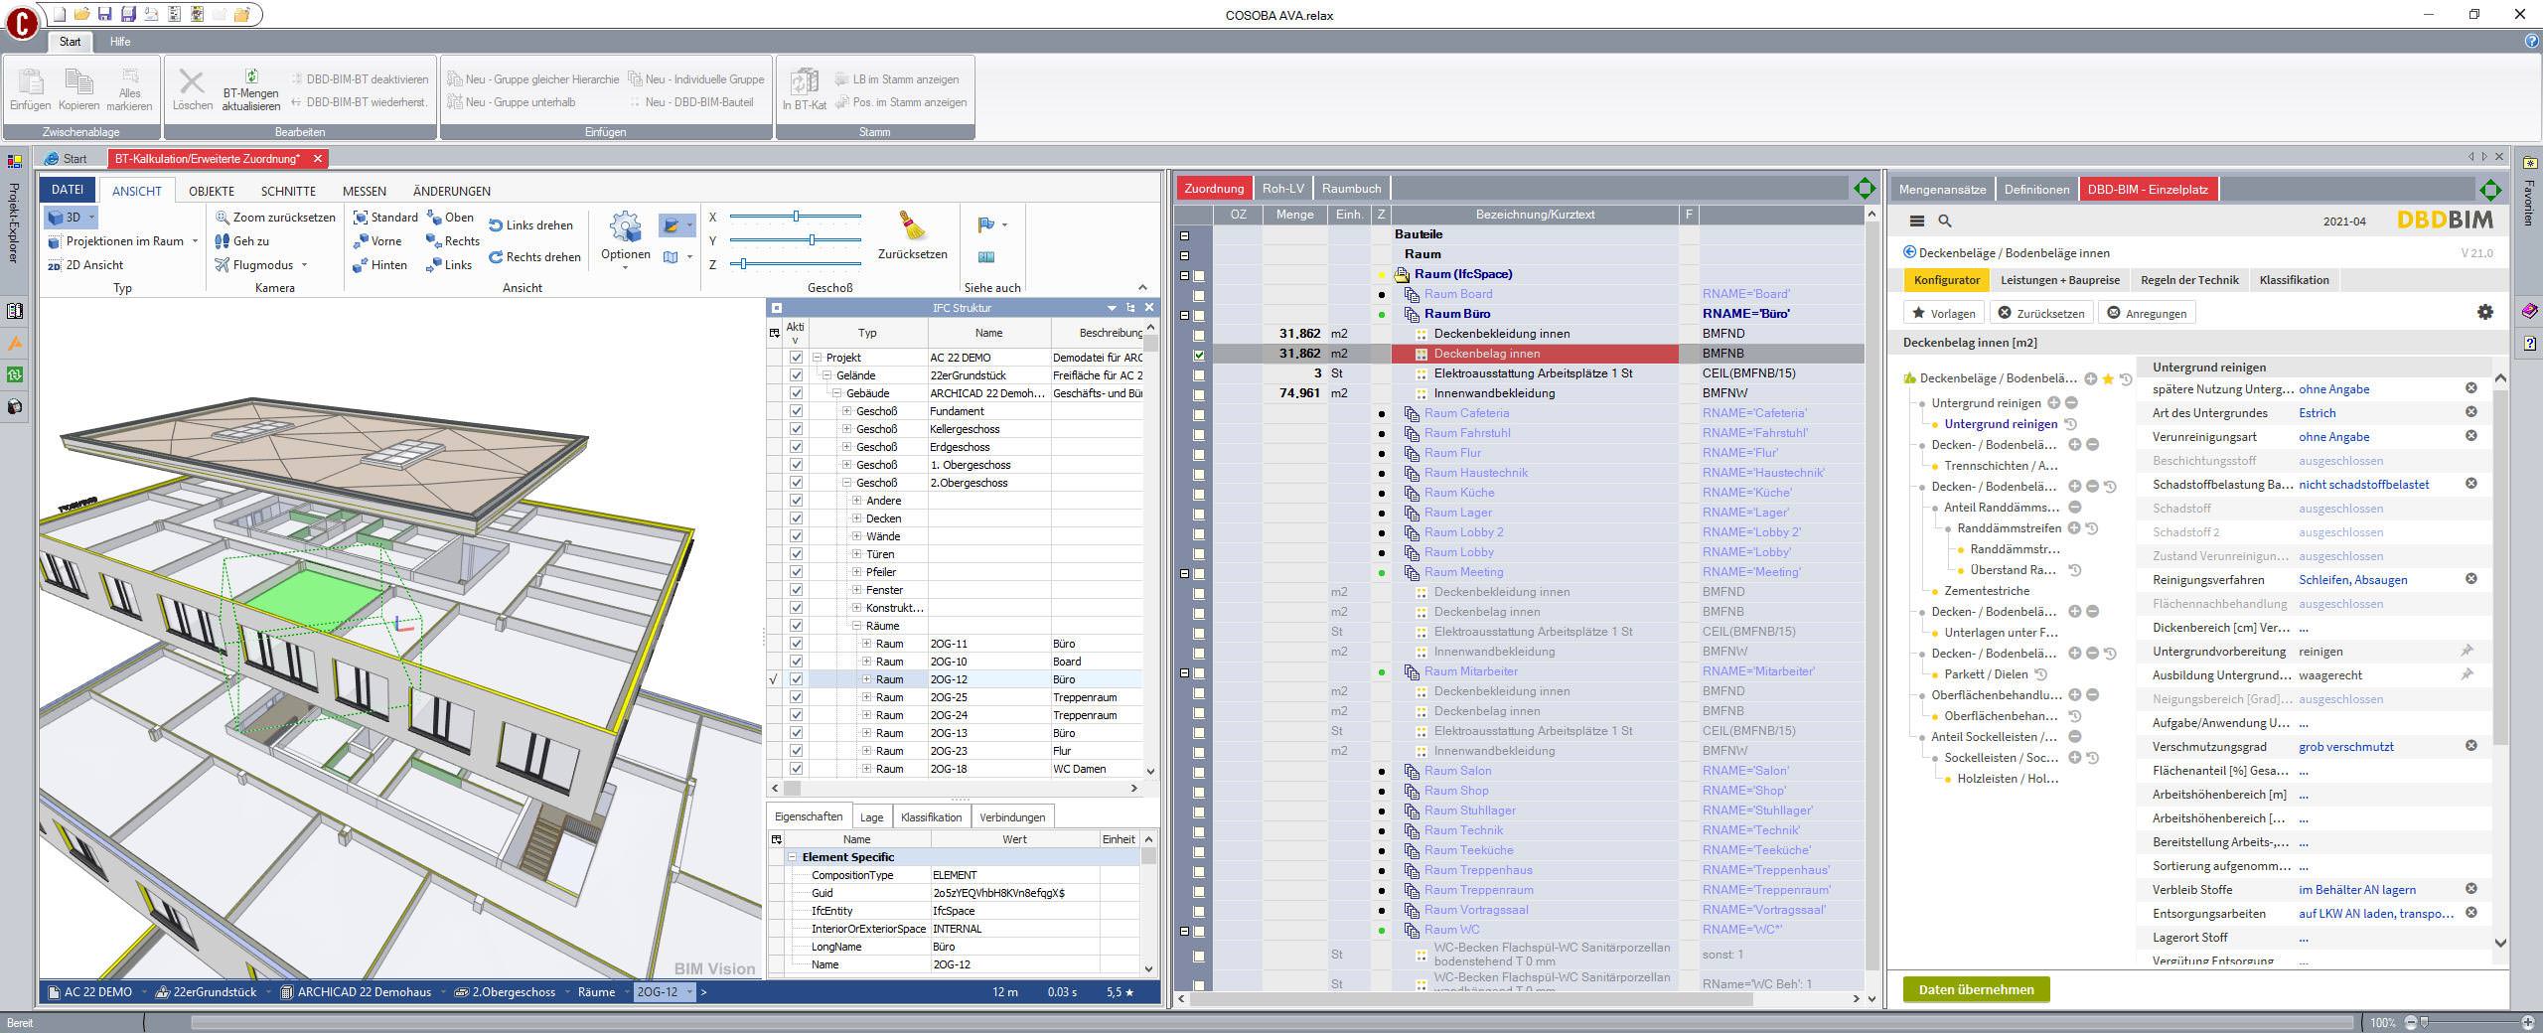Click the In BT-Kat icon
The width and height of the screenshot is (2543, 1033).
(x=804, y=81)
